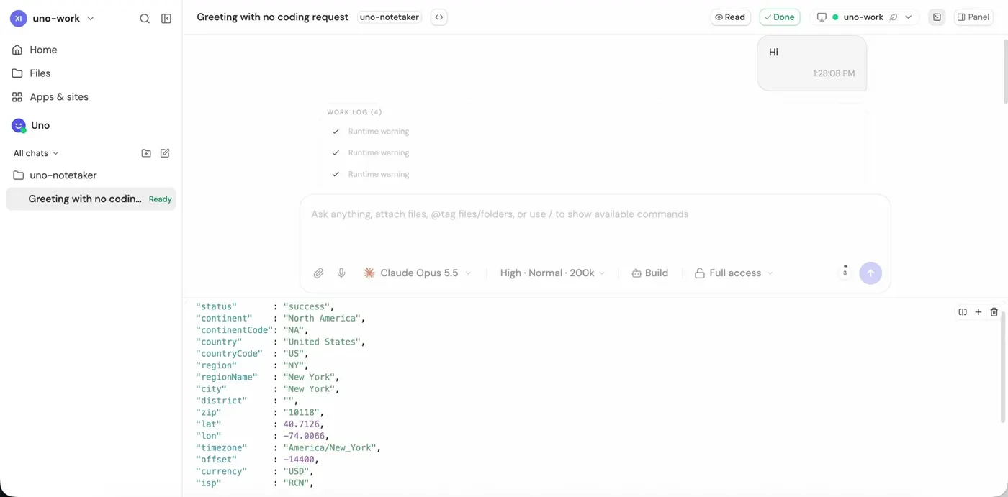Create a new folder in chats
Image resolution: width=1008 pixels, height=497 pixels.
pyautogui.click(x=146, y=153)
